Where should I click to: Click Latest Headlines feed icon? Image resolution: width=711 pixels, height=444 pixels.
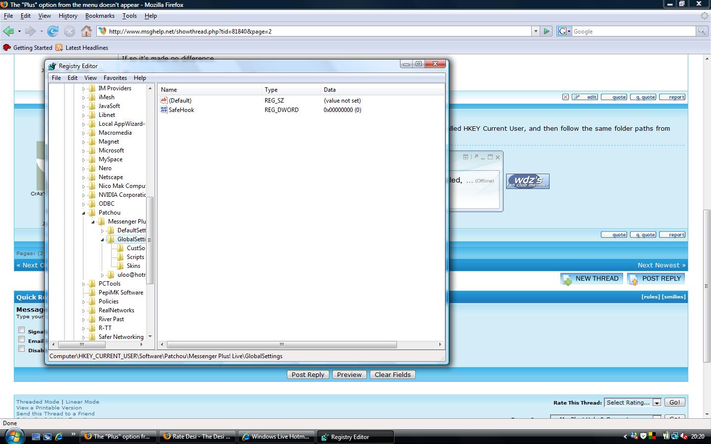point(59,48)
